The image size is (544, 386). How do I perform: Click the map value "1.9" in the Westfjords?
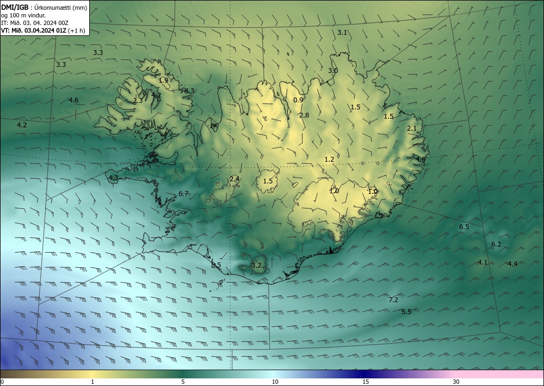pyautogui.click(x=163, y=80)
